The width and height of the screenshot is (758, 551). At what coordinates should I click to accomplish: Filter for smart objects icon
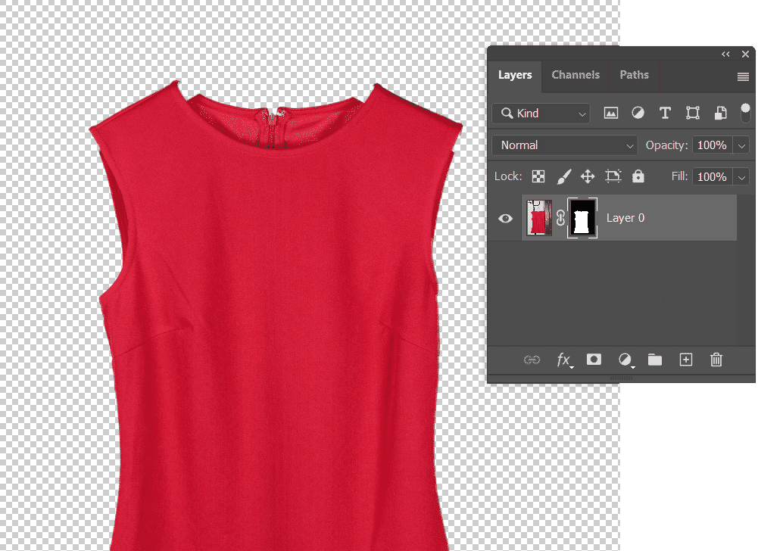720,114
